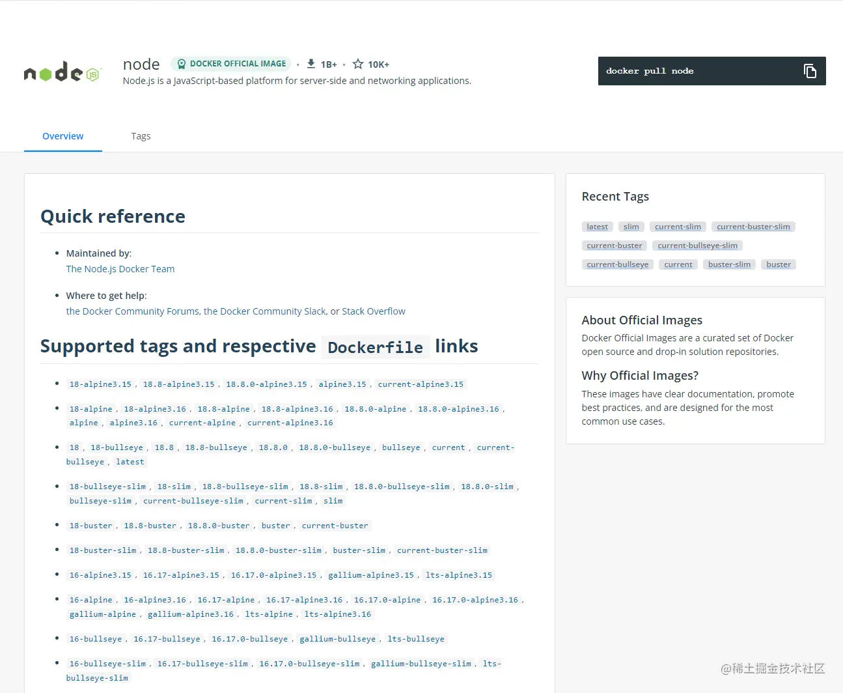Open the alpine3.15 tag link
Image resolution: width=843 pixels, height=693 pixels.
click(x=342, y=384)
